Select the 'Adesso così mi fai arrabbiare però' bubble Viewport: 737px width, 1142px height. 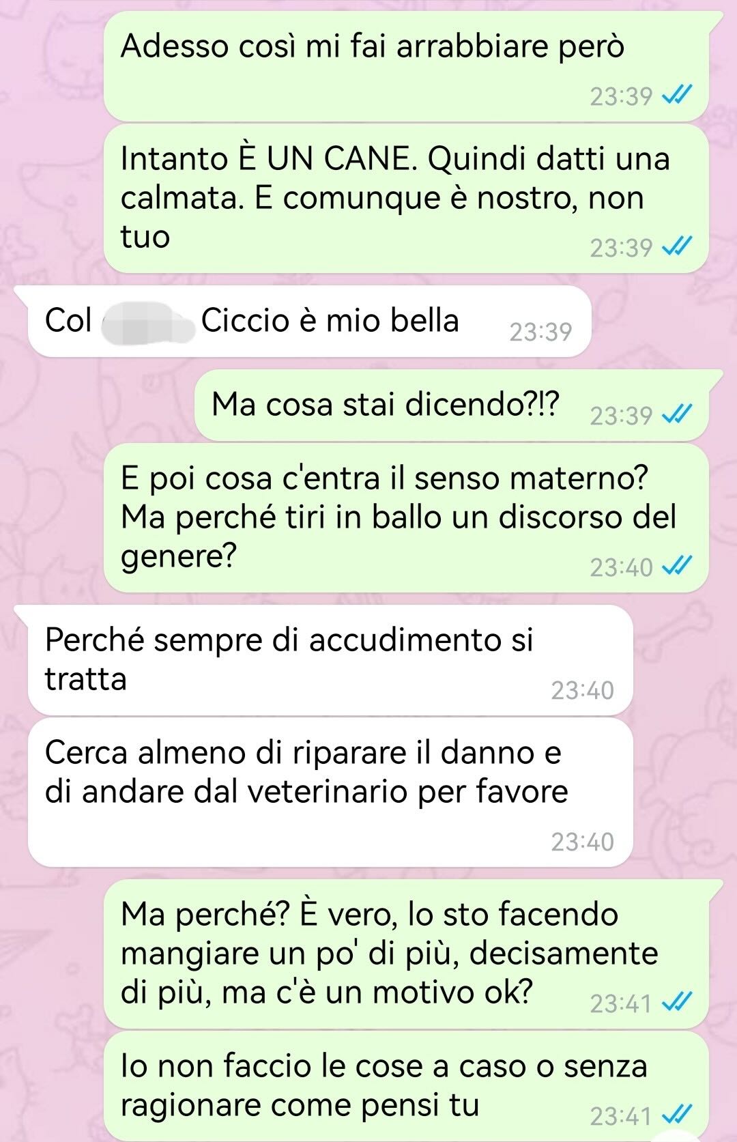pyautogui.click(x=406, y=66)
